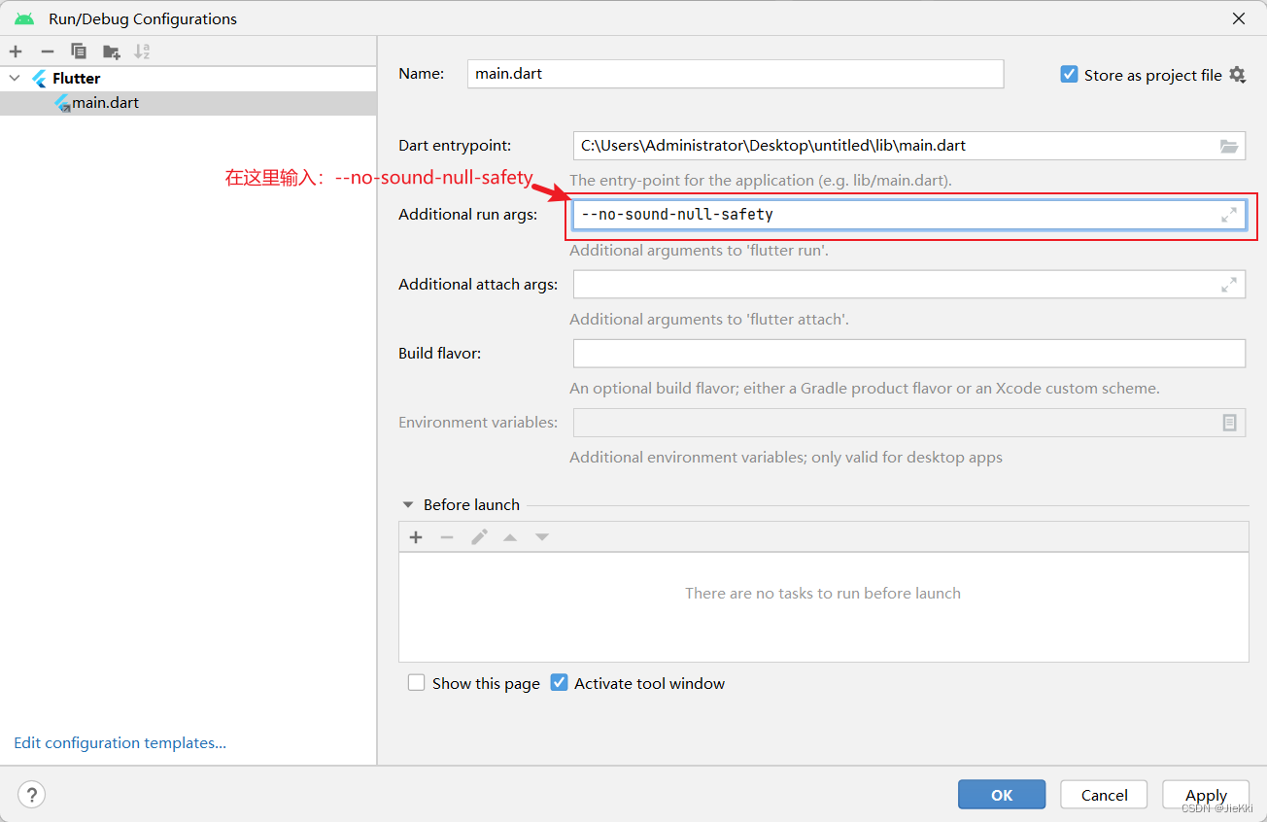The image size is (1267, 822).
Task: Click the Apply button
Action: (1206, 795)
